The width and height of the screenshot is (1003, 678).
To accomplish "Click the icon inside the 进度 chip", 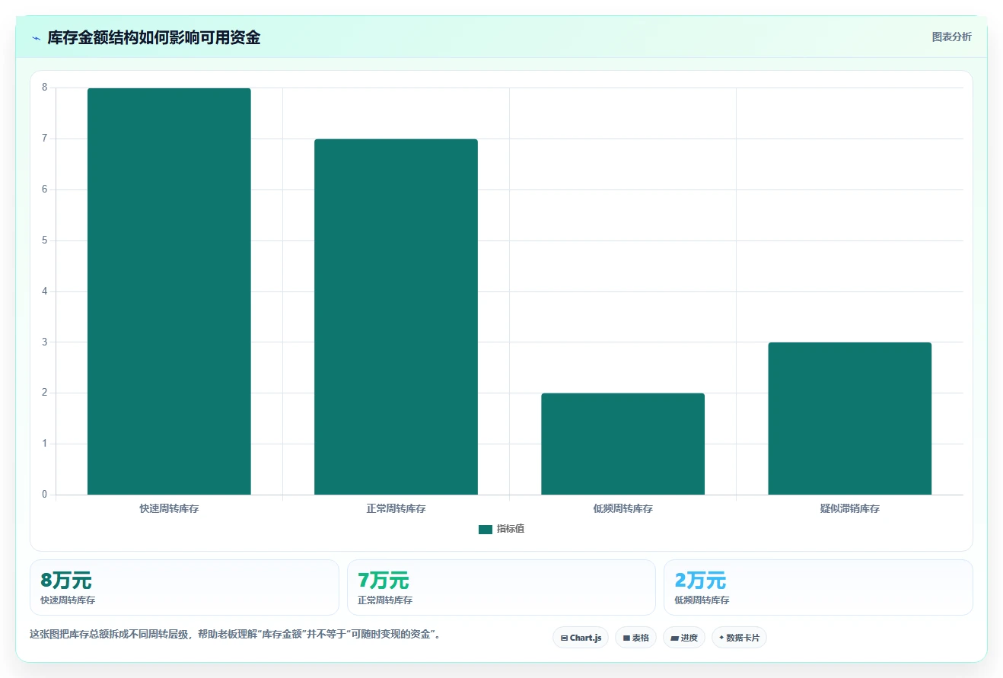I will (x=674, y=638).
